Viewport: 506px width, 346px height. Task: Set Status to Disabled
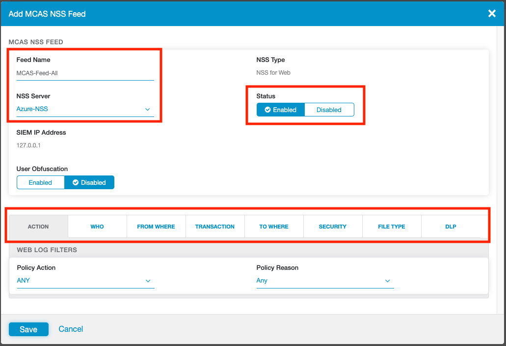point(329,110)
